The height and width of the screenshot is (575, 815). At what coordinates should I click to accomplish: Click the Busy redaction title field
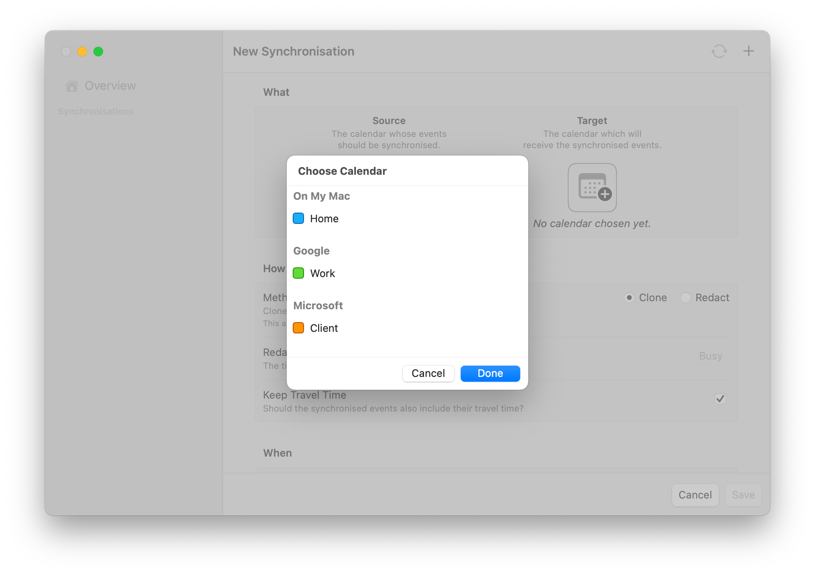[710, 356]
